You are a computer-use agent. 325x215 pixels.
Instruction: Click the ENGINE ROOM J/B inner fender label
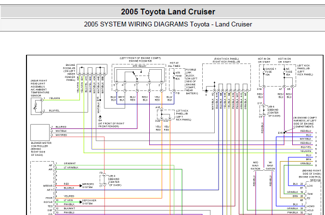coord(69,73)
